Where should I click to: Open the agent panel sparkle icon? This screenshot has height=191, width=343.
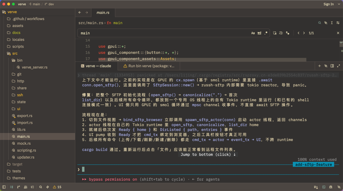(339, 187)
